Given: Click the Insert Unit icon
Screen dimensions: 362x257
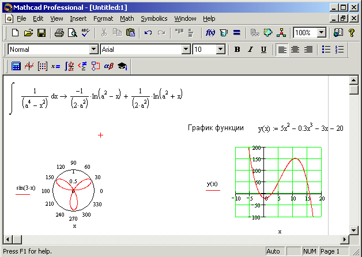Looking at the screenshot, I should tap(224, 33).
